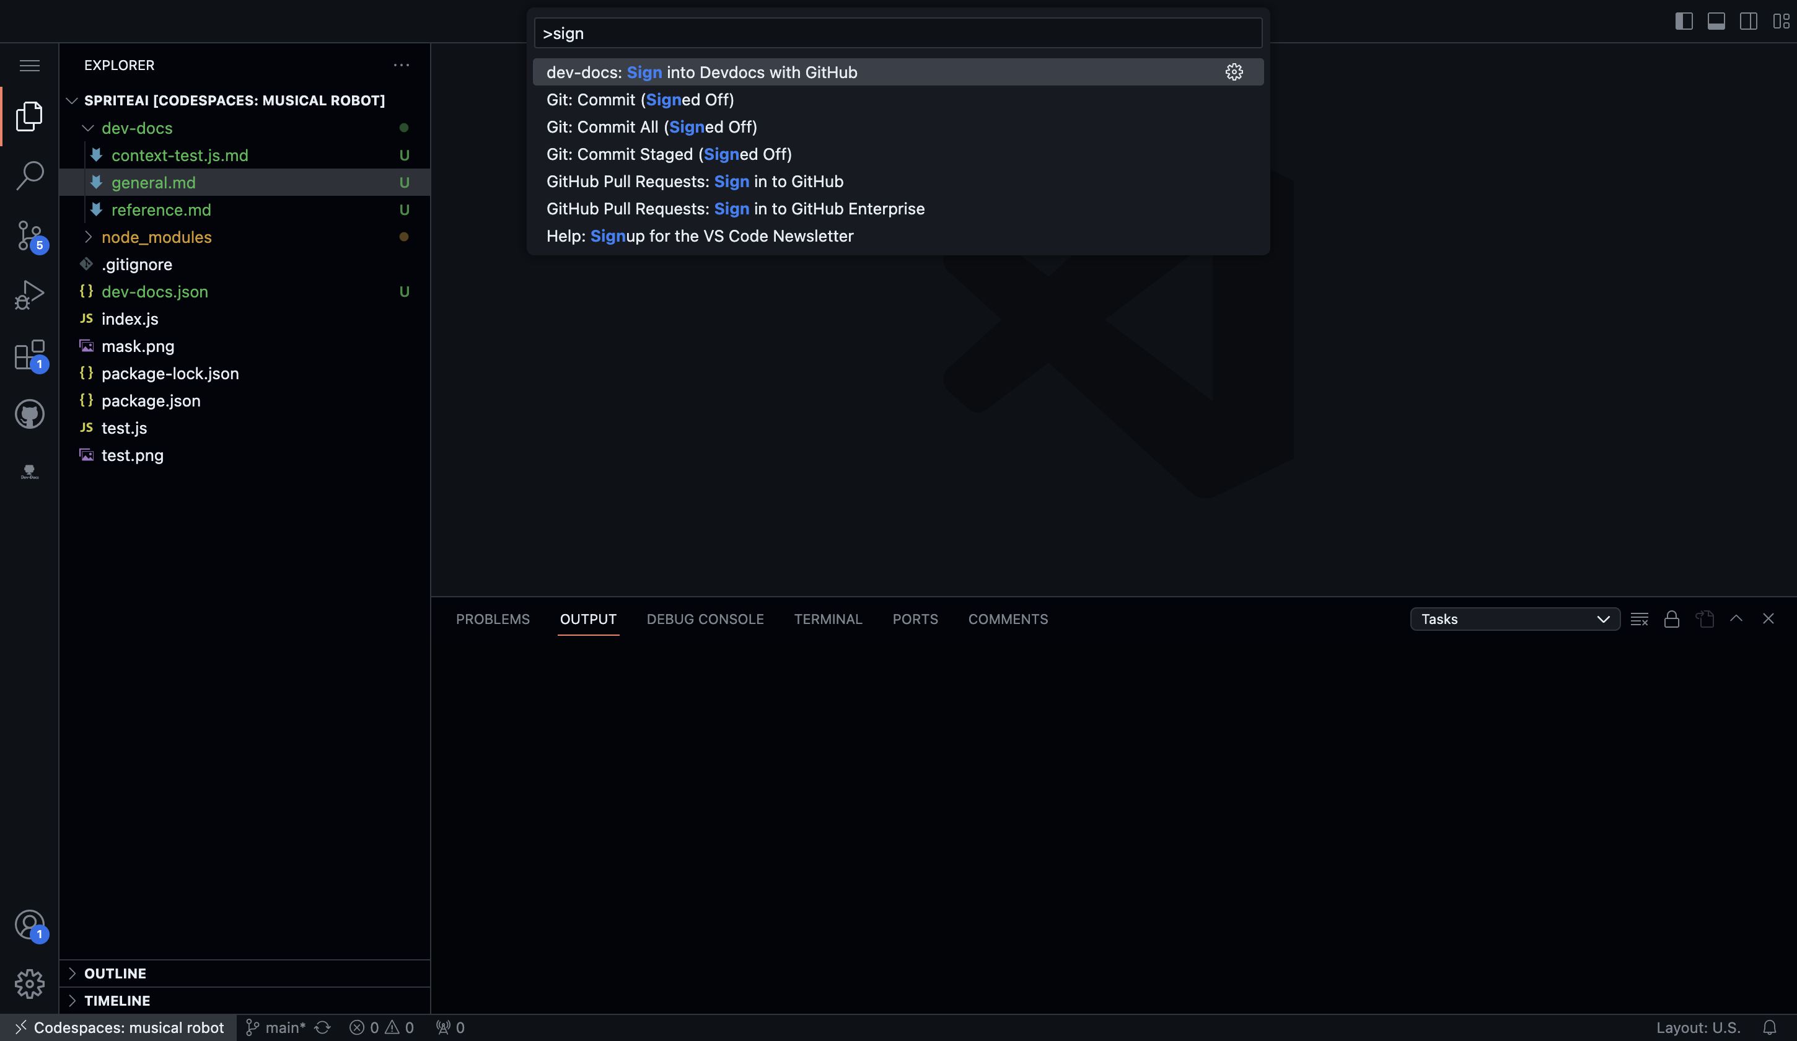Image resolution: width=1797 pixels, height=1041 pixels.
Task: Switch to the Problems tab
Action: [x=492, y=619]
